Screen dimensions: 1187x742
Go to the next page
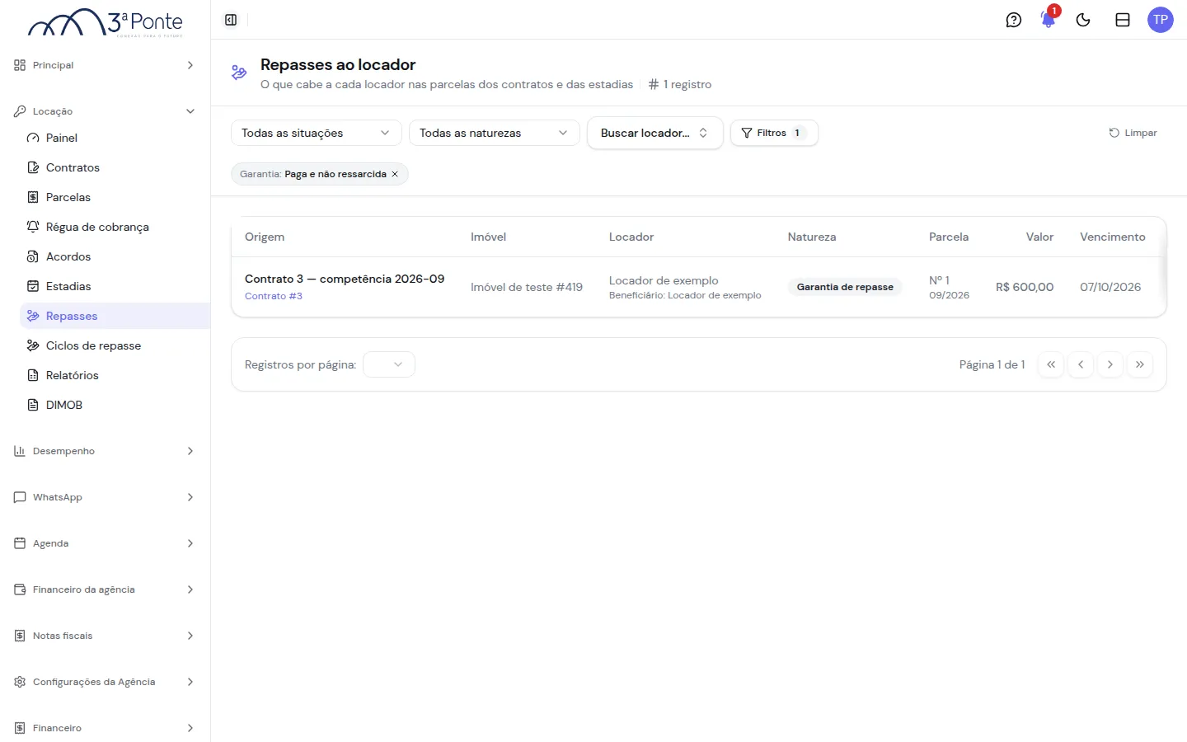1110,364
